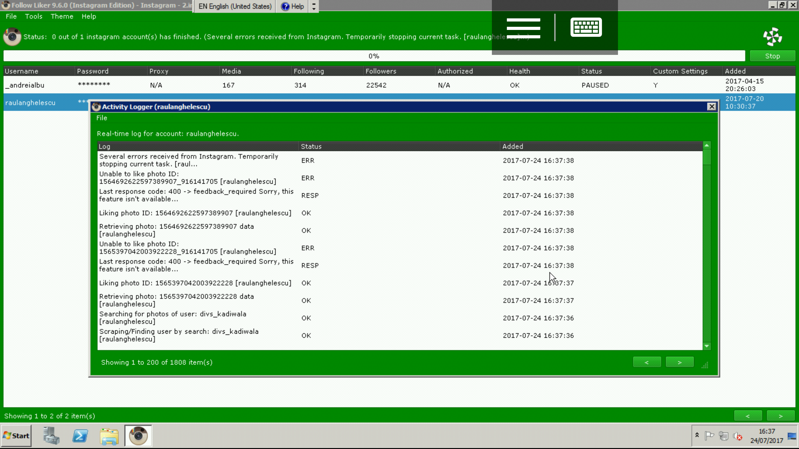Close the Activity Logger window
Image resolution: width=799 pixels, height=449 pixels.
click(x=712, y=107)
